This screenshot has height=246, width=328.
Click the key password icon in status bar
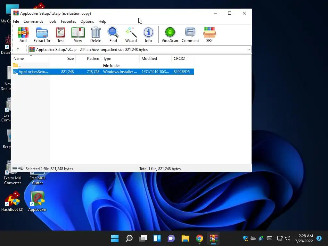click(x=21, y=168)
